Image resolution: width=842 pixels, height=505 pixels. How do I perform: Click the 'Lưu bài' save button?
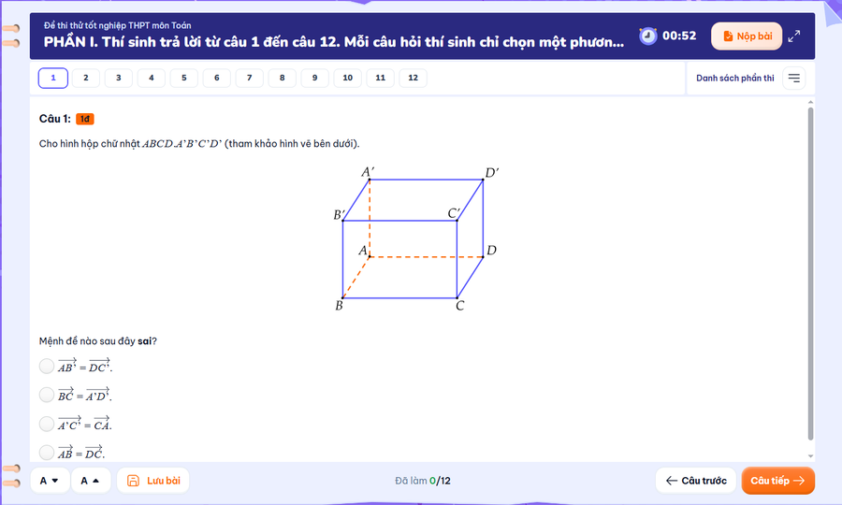coord(153,481)
